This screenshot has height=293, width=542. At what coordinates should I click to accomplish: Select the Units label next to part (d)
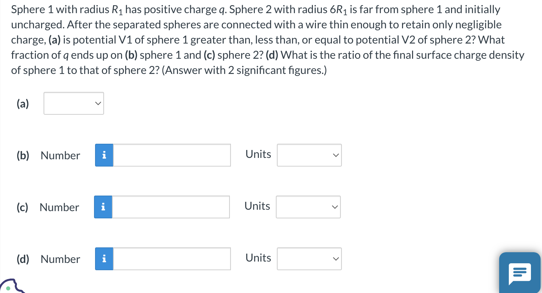point(258,258)
